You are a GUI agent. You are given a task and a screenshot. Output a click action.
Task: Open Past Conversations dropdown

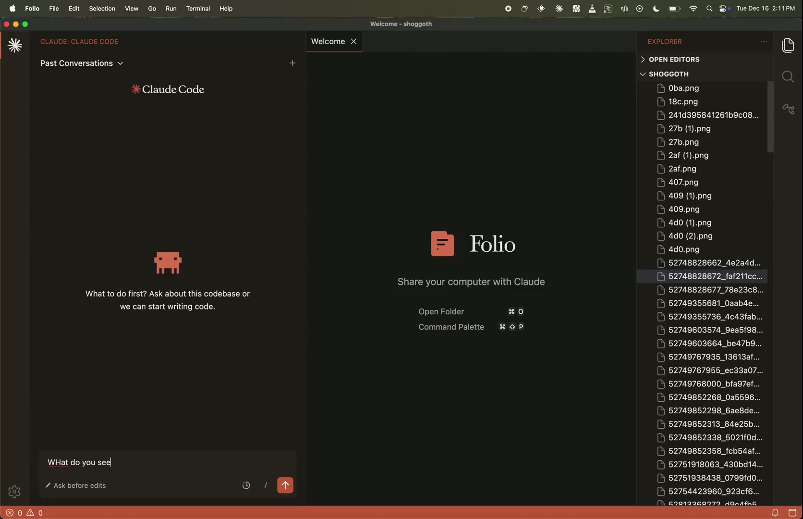click(x=82, y=63)
